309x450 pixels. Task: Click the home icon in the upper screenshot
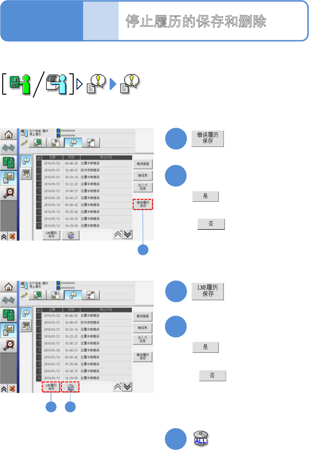coord(9,134)
